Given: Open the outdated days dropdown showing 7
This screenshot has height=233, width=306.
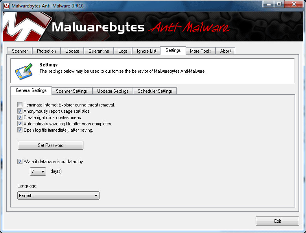Looking at the screenshot, I should (x=38, y=172).
